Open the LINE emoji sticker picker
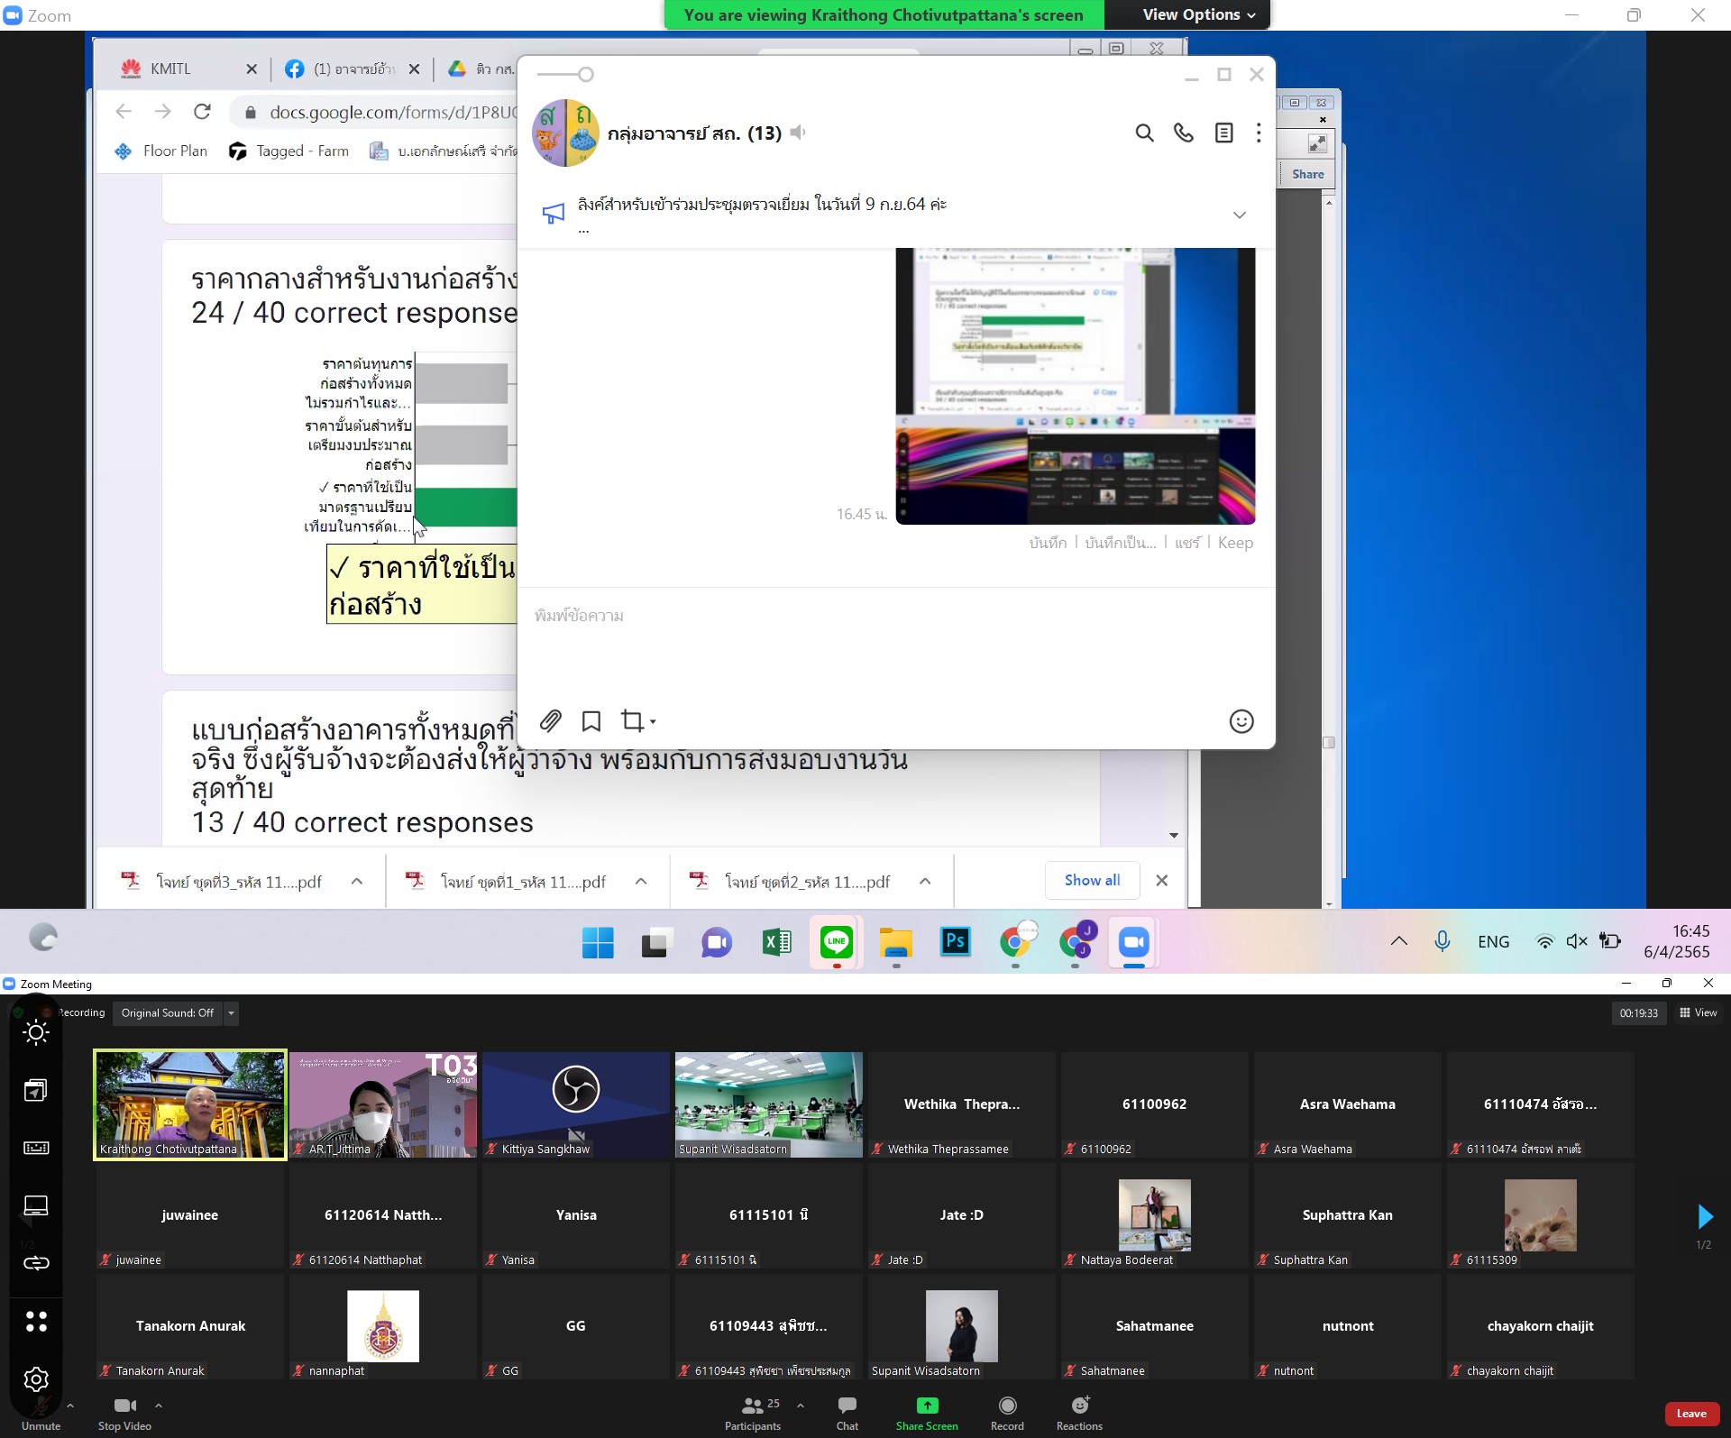Image resolution: width=1731 pixels, height=1438 pixels. [1241, 721]
